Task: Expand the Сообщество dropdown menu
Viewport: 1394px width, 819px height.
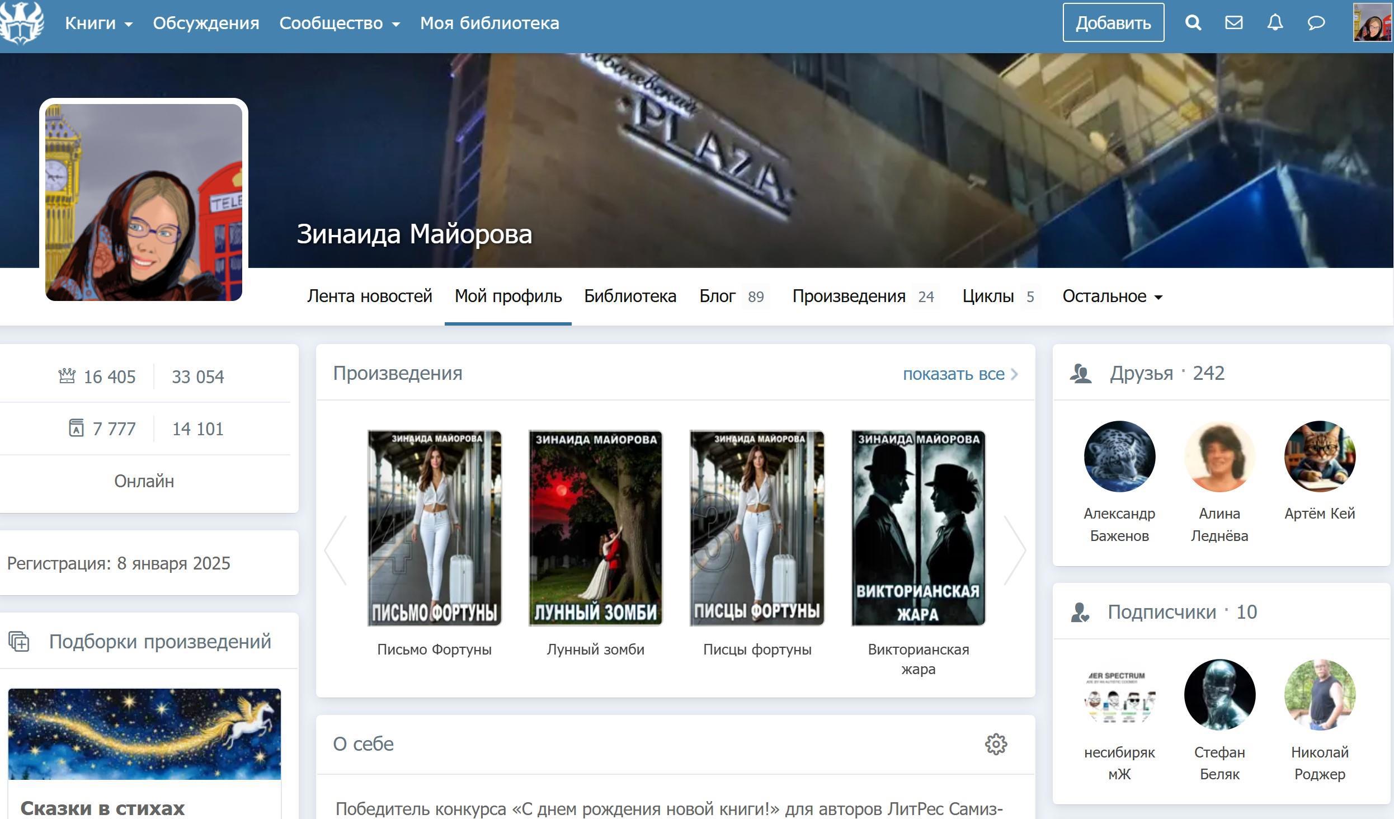Action: pos(340,23)
